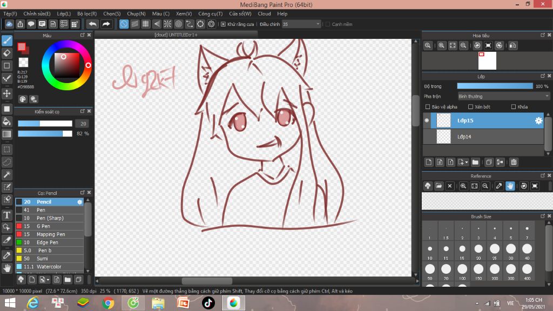Turn off snap with the slashed-circle icon
553x311 pixels.
point(124,24)
